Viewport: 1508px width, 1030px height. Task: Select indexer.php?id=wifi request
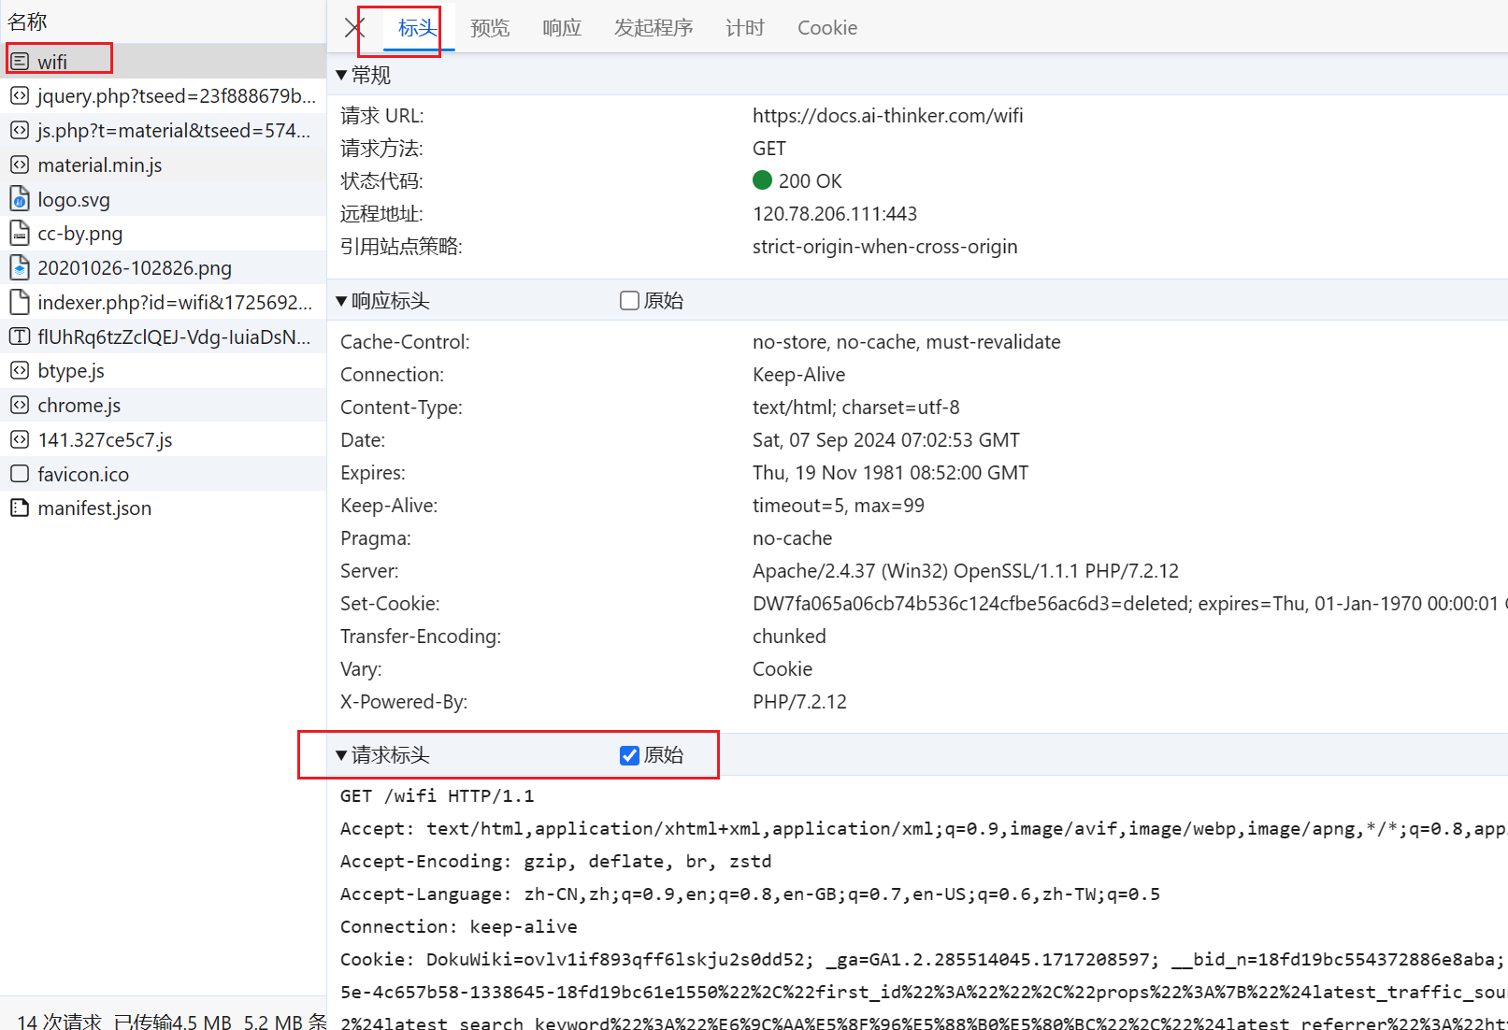(164, 302)
